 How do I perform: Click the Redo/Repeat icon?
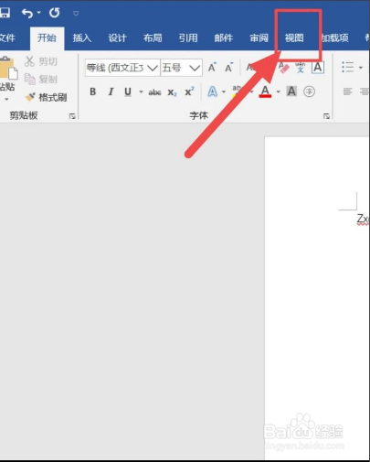(x=55, y=13)
